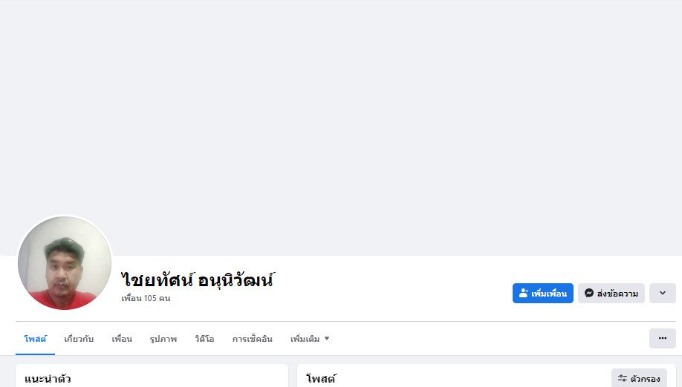Click the โพสต์ heading in posts panel
This screenshot has height=387, width=682.
coord(321,379)
